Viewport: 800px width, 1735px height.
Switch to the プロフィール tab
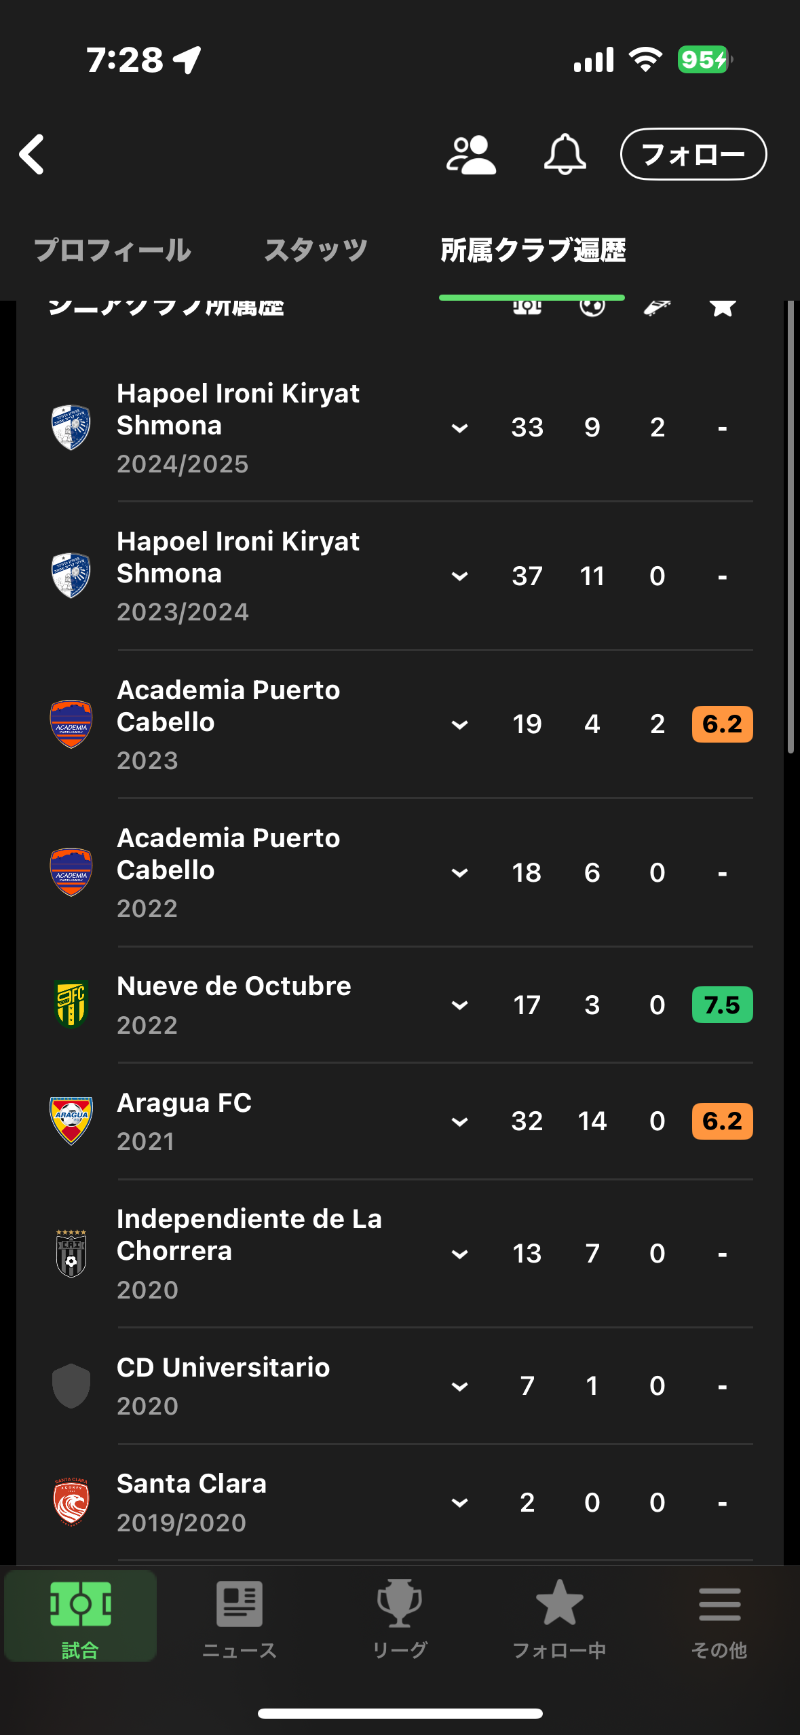click(x=113, y=250)
